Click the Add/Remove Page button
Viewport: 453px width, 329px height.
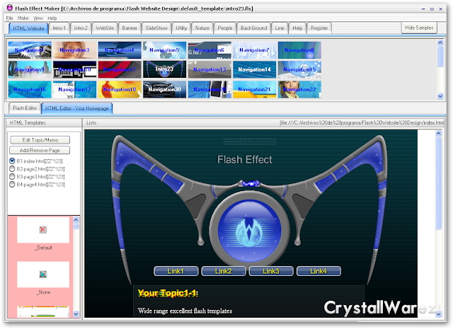(40, 151)
